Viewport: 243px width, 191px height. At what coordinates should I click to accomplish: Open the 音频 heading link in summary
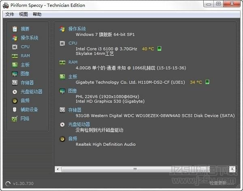[x=72, y=139]
